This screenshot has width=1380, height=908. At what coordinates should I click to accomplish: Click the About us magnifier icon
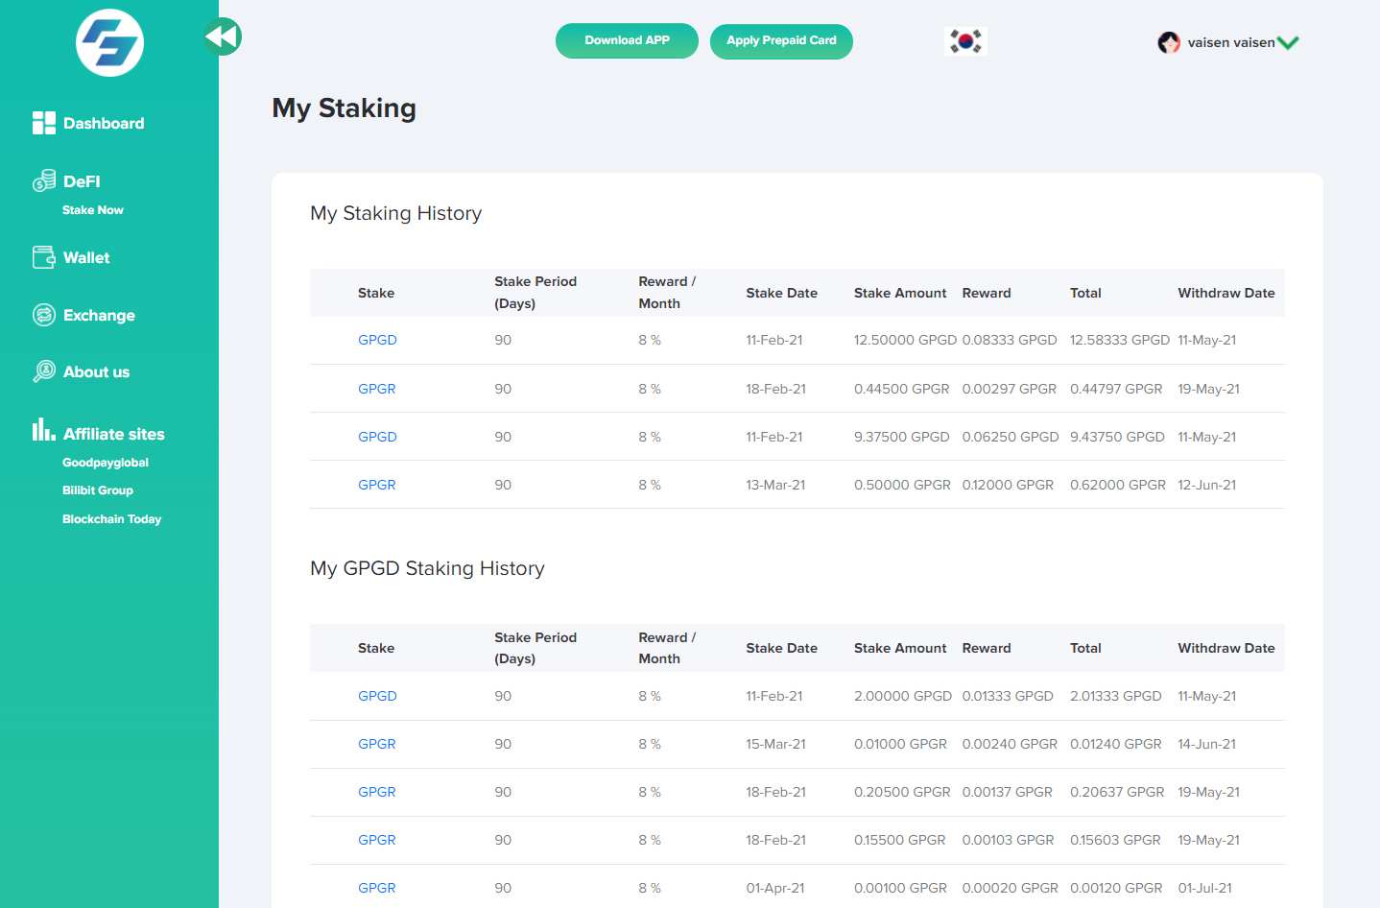[43, 371]
